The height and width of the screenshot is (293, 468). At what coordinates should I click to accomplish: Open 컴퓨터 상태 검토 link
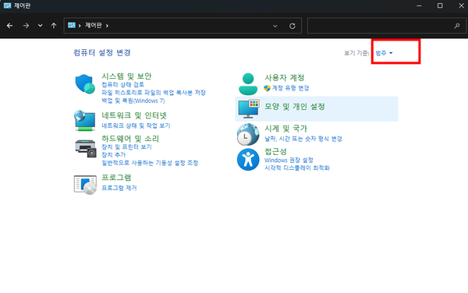coord(123,85)
